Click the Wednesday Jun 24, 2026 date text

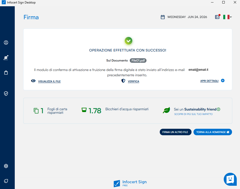(x=187, y=17)
